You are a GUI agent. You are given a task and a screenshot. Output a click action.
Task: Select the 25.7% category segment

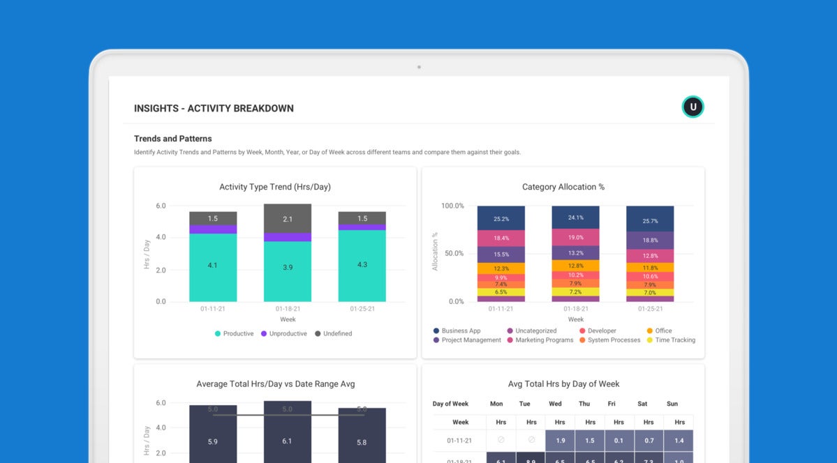[650, 219]
